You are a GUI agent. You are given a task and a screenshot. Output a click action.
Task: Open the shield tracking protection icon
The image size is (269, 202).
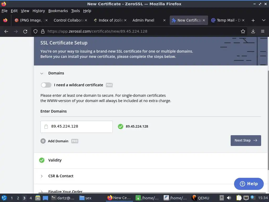coord(35,32)
